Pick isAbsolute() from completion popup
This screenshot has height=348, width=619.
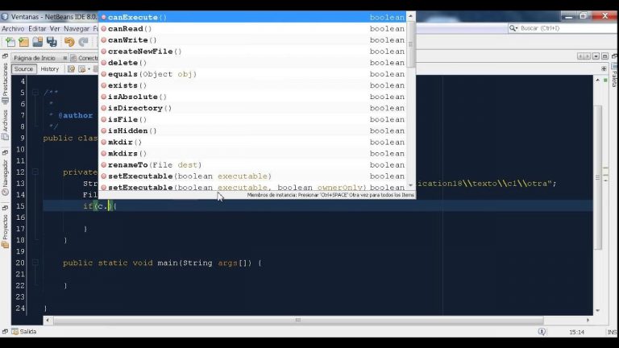tap(252, 97)
